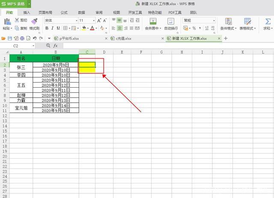The width and height of the screenshot is (274, 198).
Task: Open the 插入 (Insert) ribbon tab
Action: click(x=27, y=12)
